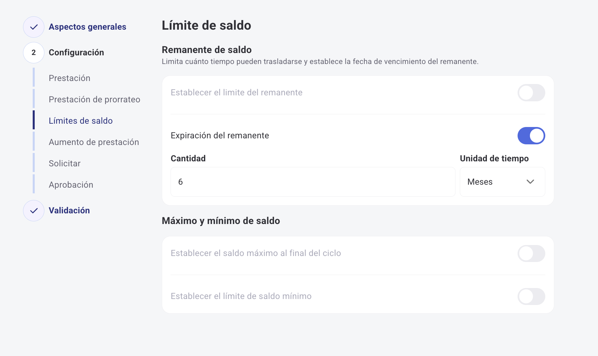Jump to the Validación step

pos(69,211)
